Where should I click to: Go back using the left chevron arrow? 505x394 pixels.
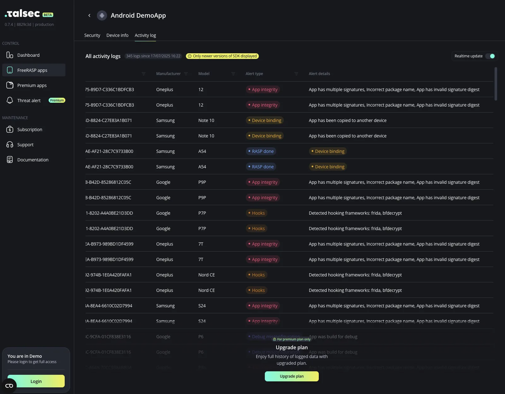click(x=89, y=15)
